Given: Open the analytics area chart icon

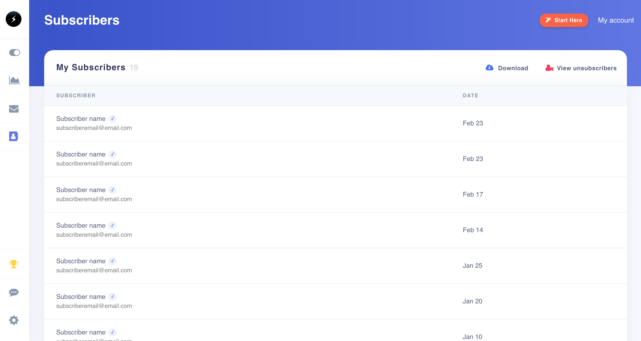Looking at the screenshot, I should coord(14,80).
